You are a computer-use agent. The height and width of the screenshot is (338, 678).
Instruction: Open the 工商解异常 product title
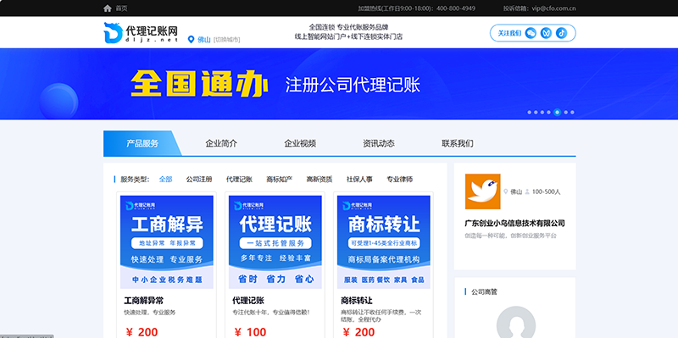(x=143, y=301)
